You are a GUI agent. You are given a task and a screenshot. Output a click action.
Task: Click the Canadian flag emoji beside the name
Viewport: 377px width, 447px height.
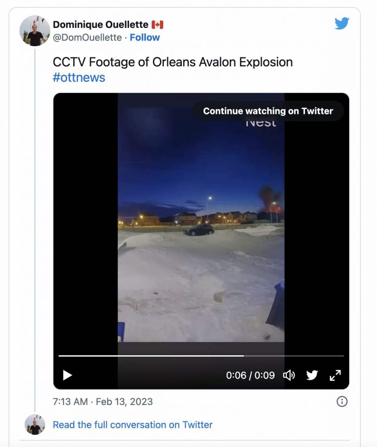click(157, 24)
